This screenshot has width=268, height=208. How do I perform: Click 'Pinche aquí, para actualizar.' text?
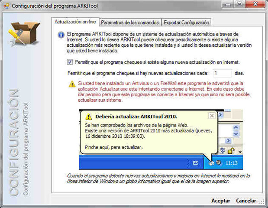(114, 147)
